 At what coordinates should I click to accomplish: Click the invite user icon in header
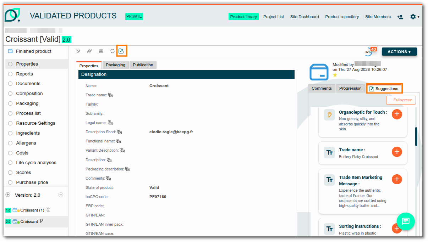(400, 17)
